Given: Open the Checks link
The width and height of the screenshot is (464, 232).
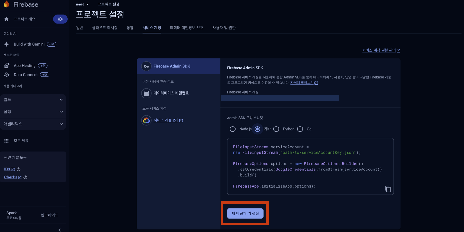Looking at the screenshot, I should coord(11,177).
